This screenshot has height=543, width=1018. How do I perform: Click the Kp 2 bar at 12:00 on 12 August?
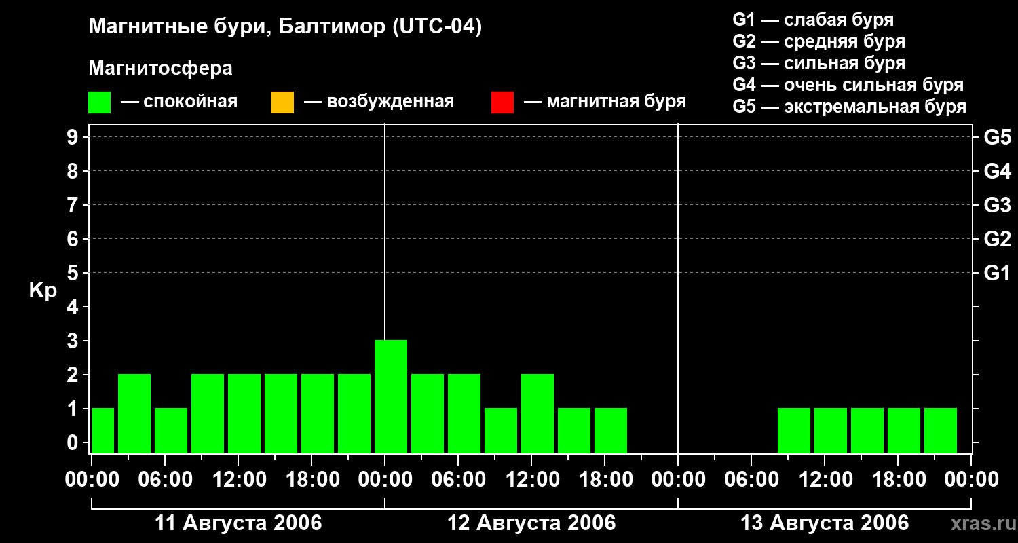point(538,413)
